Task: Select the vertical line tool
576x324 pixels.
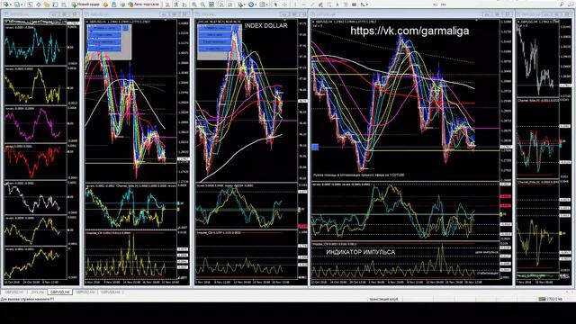Action: click(x=295, y=4)
